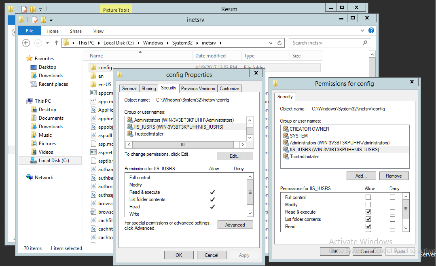Open the Home ribbon tab
This screenshot has height=267, width=436.
tap(53, 31)
